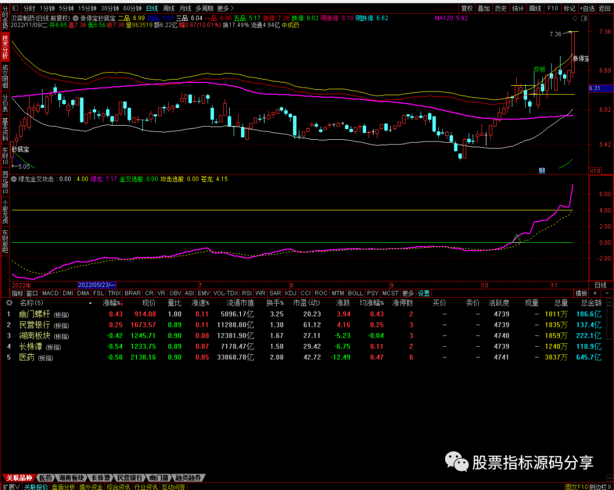Image resolution: width=614 pixels, height=490 pixels.
Task: Click the 指标 indicator button
Action: (x=17, y=293)
